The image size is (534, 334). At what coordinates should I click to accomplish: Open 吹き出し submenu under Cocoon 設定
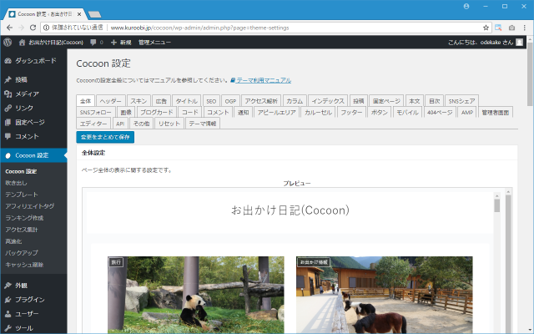16,182
